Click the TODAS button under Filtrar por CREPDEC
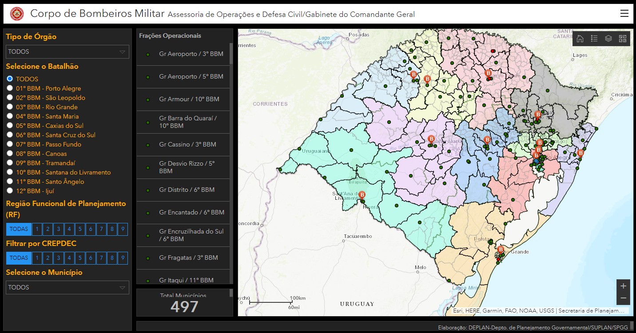Image resolution: width=636 pixels, height=333 pixels. 19,258
